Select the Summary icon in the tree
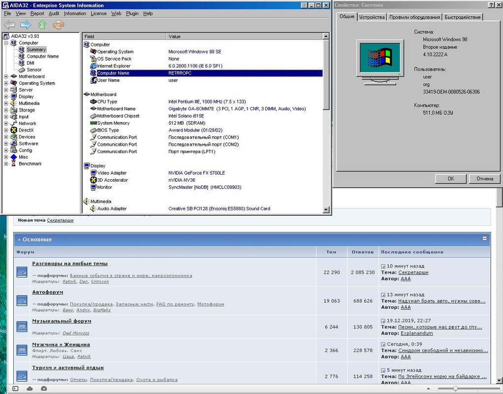503x394 pixels. click(22, 49)
